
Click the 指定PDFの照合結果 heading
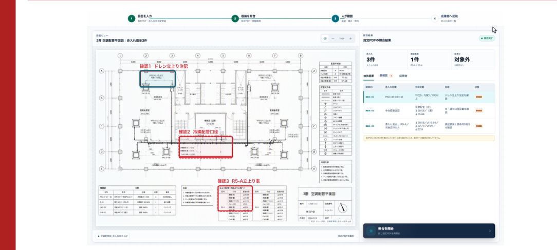(377, 41)
